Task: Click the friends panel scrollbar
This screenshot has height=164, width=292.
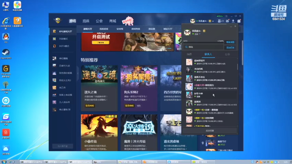Action: (x=238, y=67)
